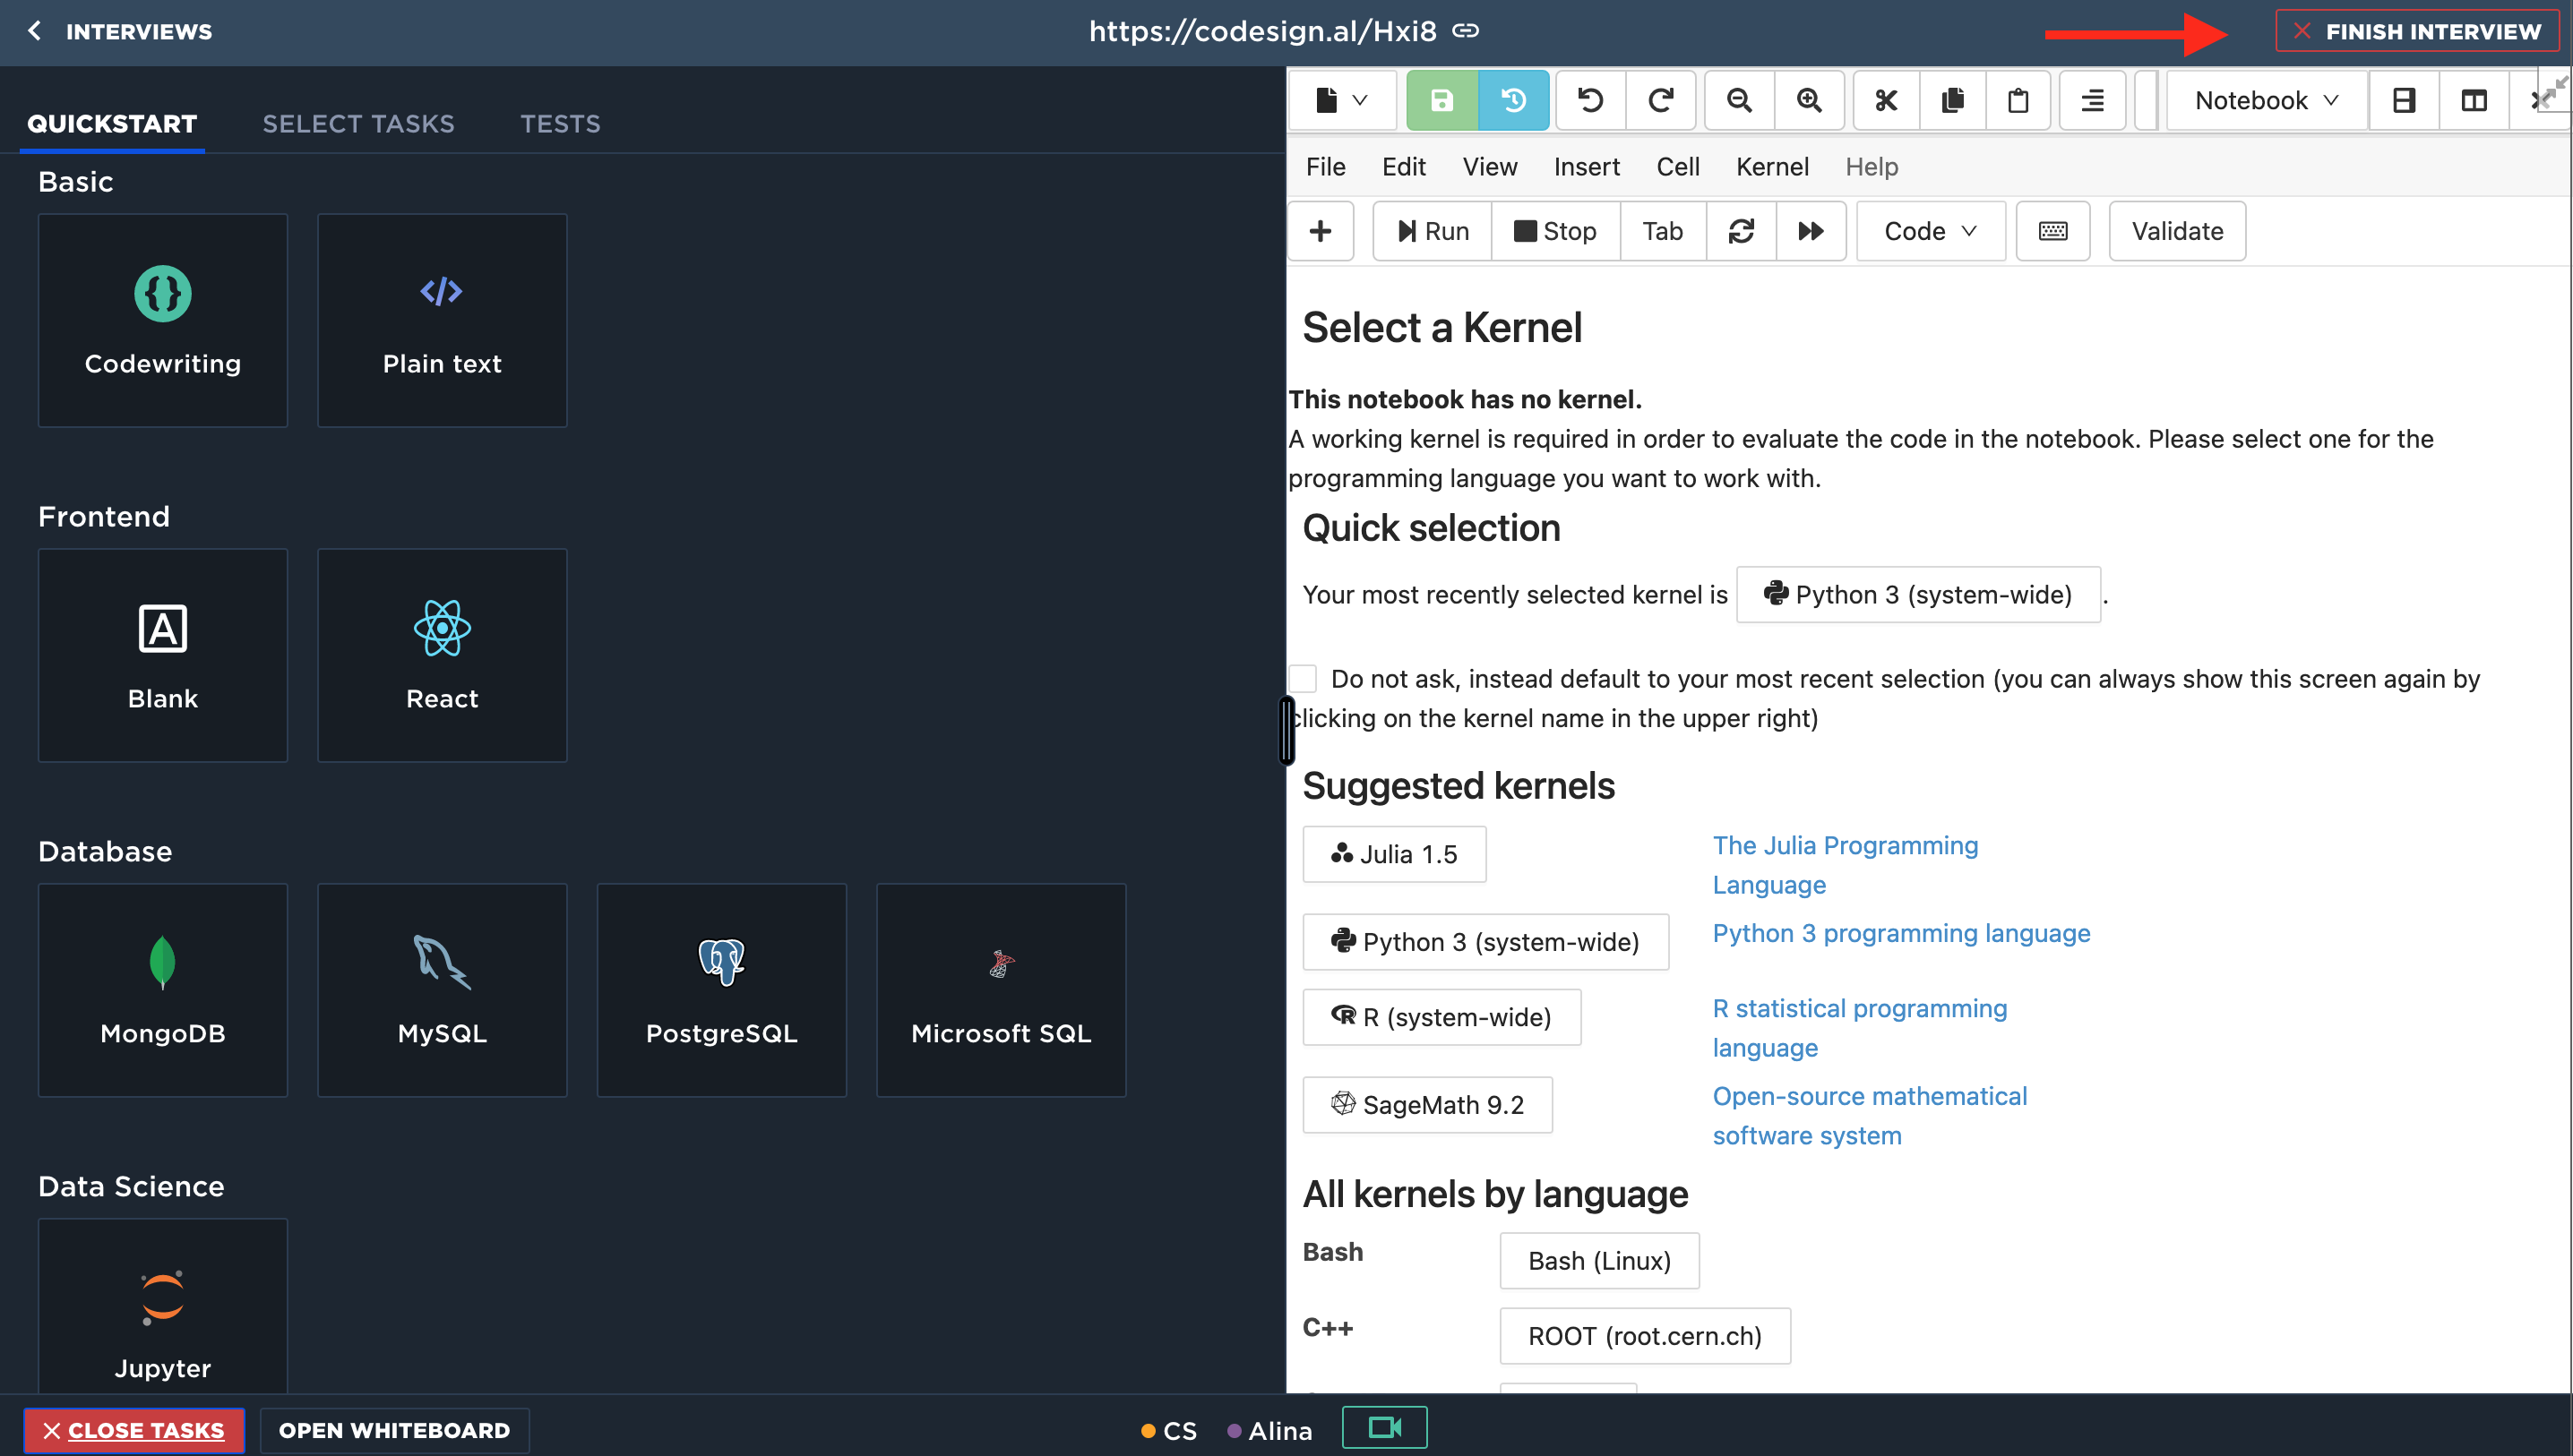The height and width of the screenshot is (1456, 2573).
Task: Open the PostgreSQL database tile
Action: tap(721, 990)
